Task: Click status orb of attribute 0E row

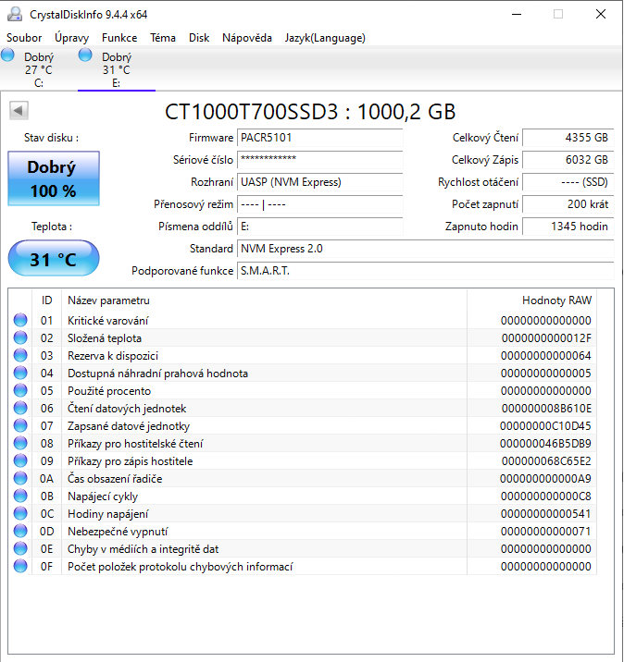Action: pos(20,549)
